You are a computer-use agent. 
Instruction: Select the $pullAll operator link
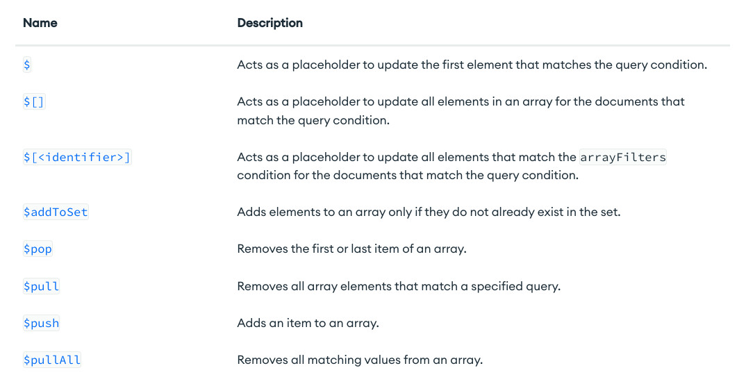coord(52,360)
